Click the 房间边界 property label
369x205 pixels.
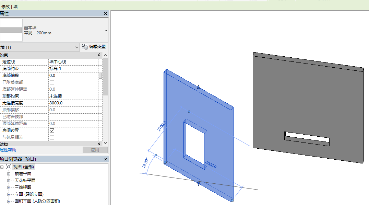click(x=11, y=130)
